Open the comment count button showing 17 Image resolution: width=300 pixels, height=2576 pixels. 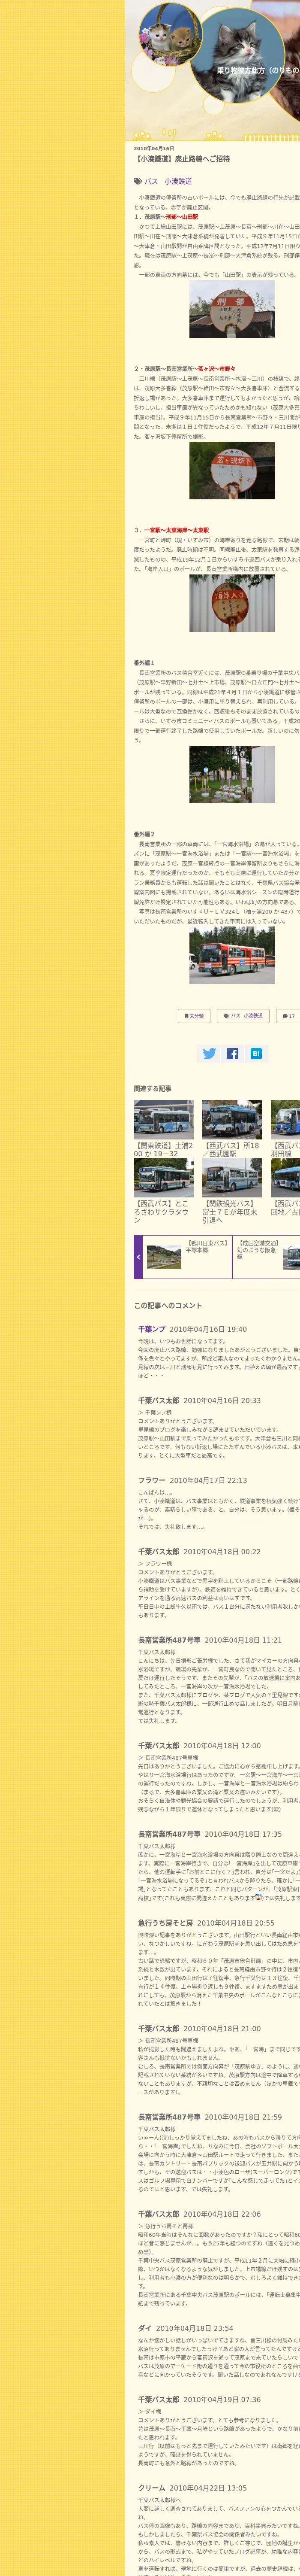[x=288, y=1016]
